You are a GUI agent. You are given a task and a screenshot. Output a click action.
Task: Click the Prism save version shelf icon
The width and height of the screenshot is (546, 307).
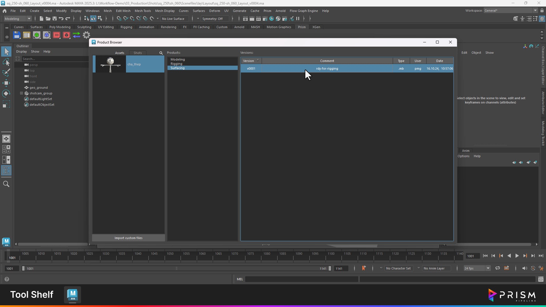17,35
